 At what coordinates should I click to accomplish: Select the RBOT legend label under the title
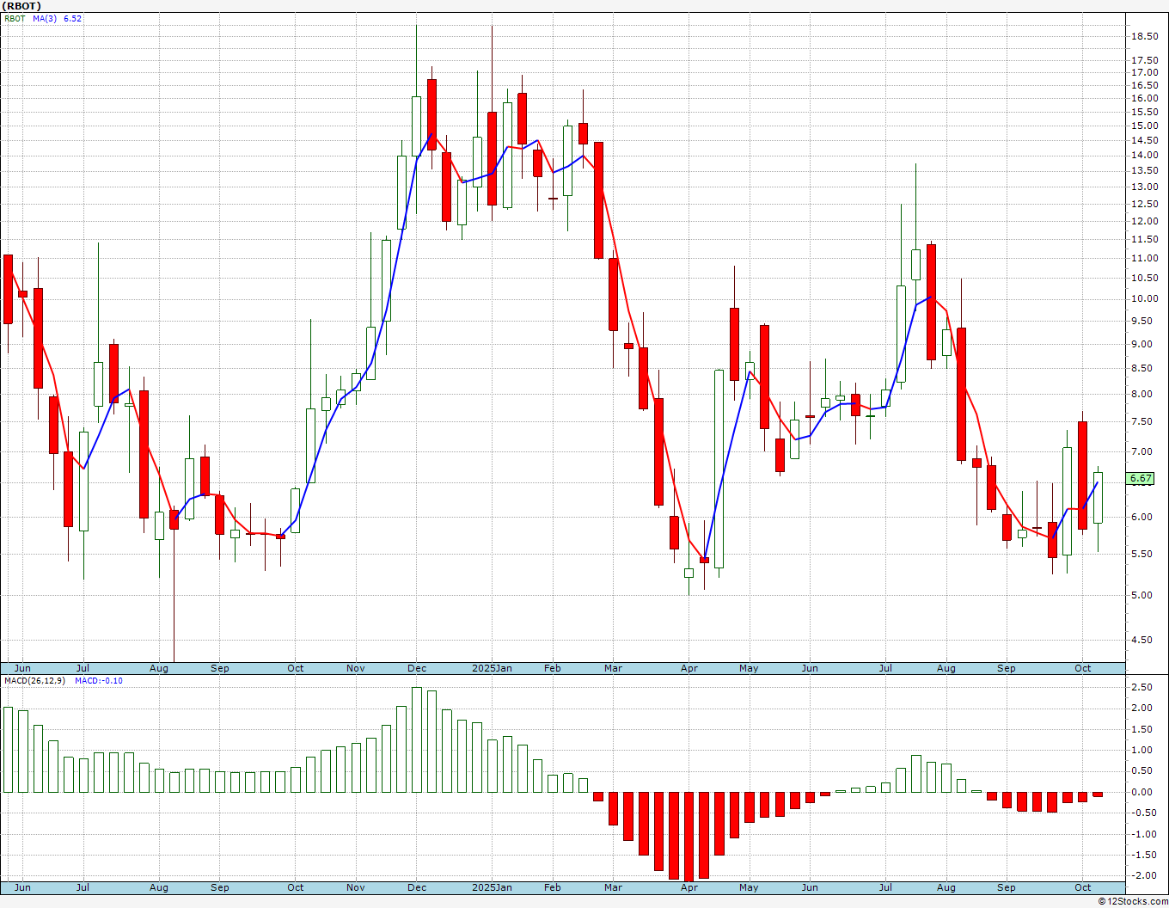15,18
